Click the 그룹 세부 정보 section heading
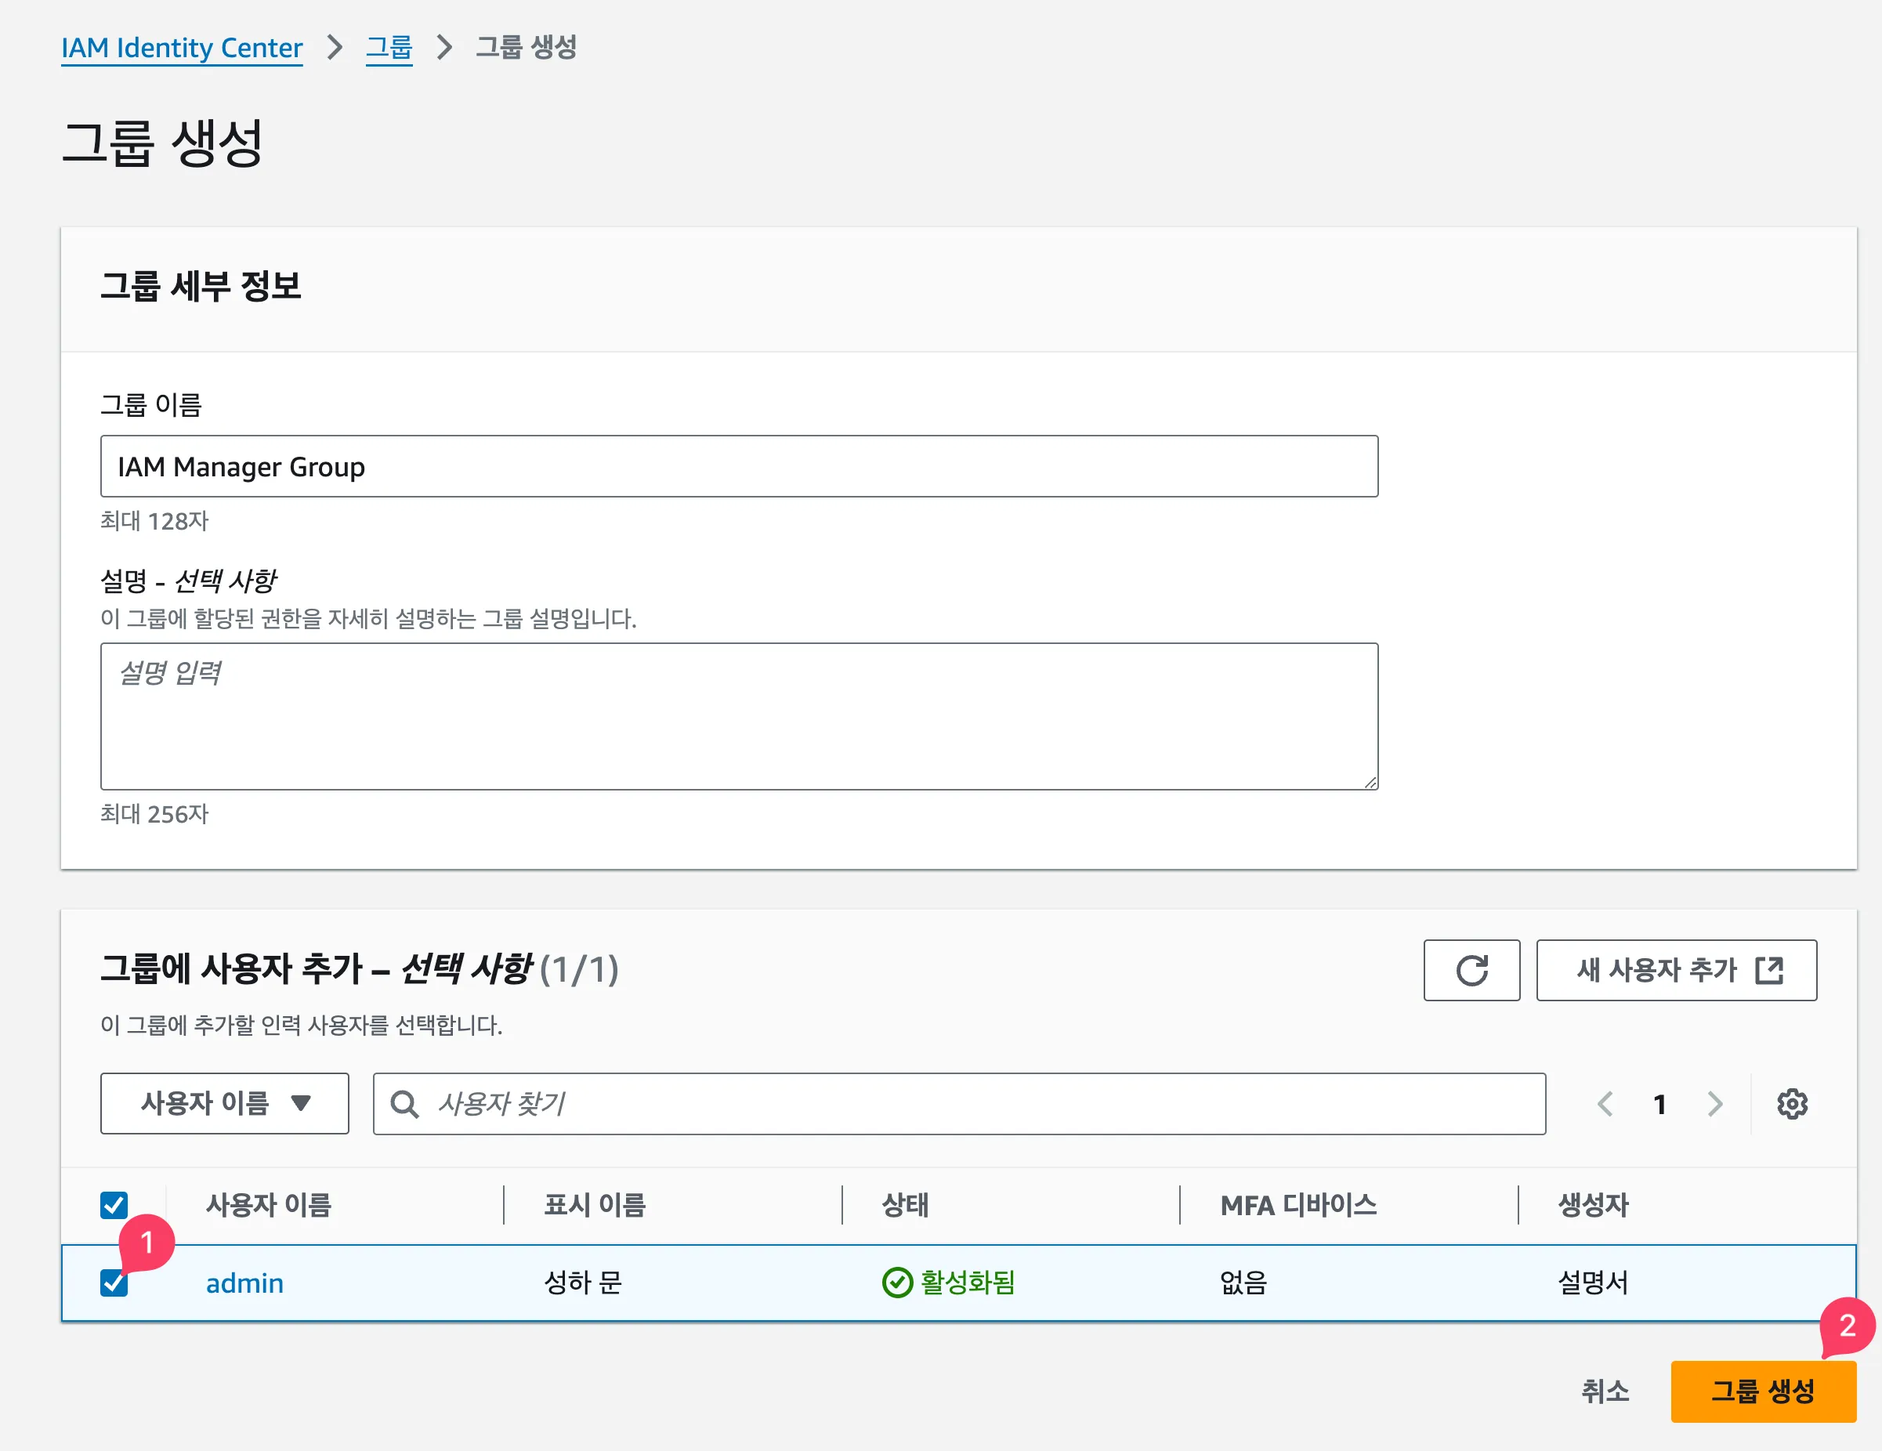The image size is (1882, 1451). (201, 286)
